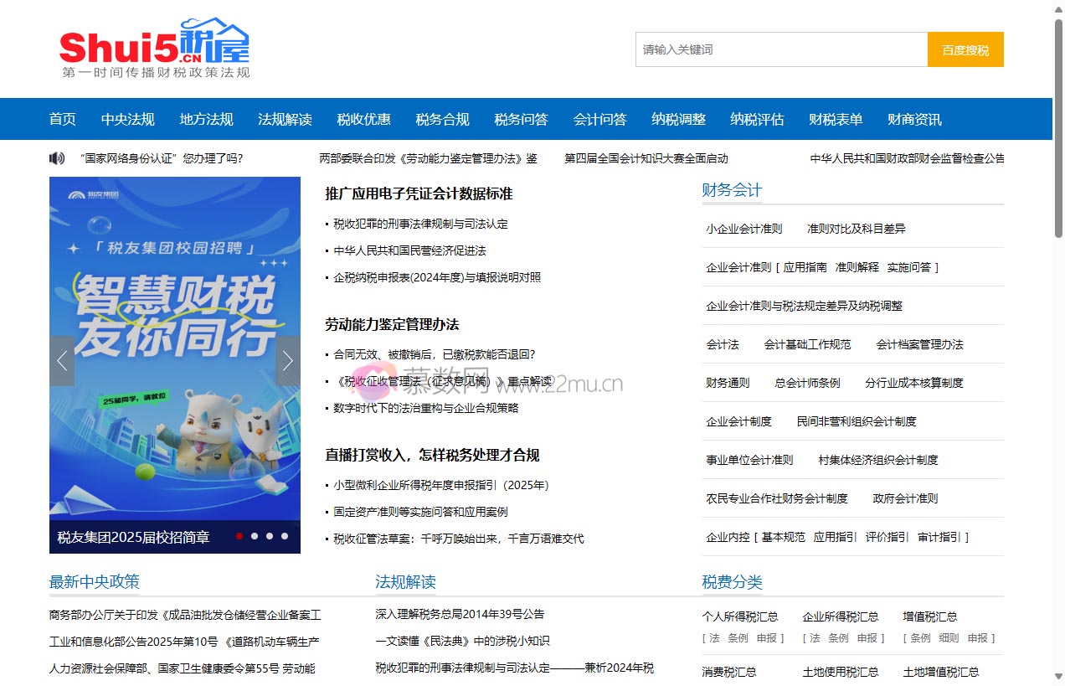Viewport: 1065px width, 686px height.
Task: Jump to the last carousel dot
Action: click(x=285, y=536)
